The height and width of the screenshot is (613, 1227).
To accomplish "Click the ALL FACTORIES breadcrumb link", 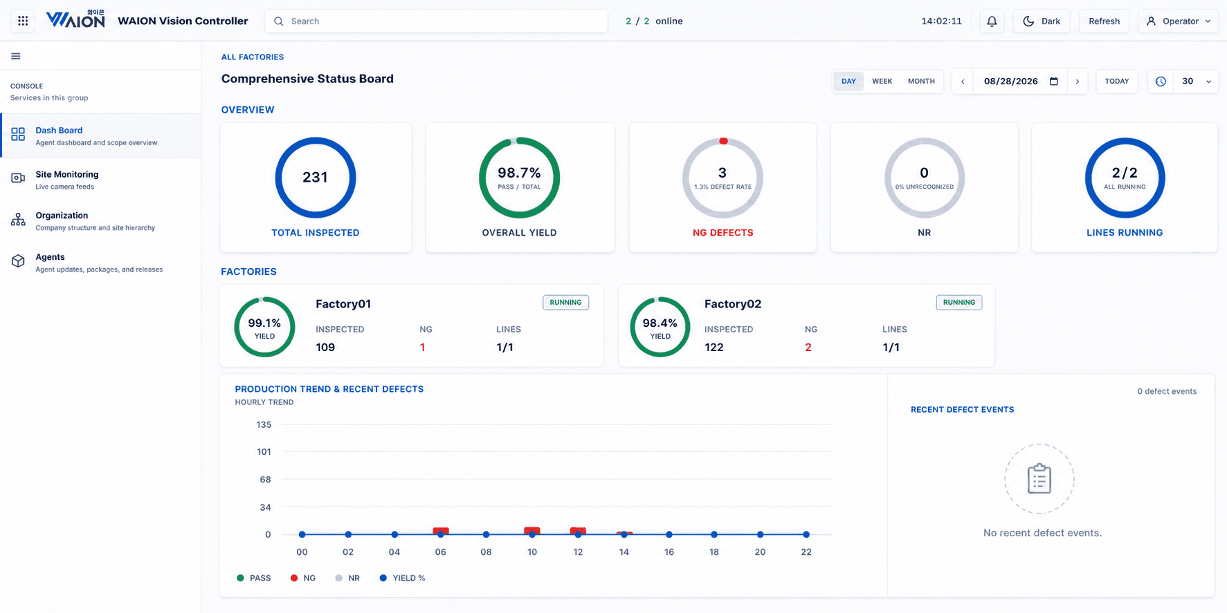I will [x=253, y=57].
